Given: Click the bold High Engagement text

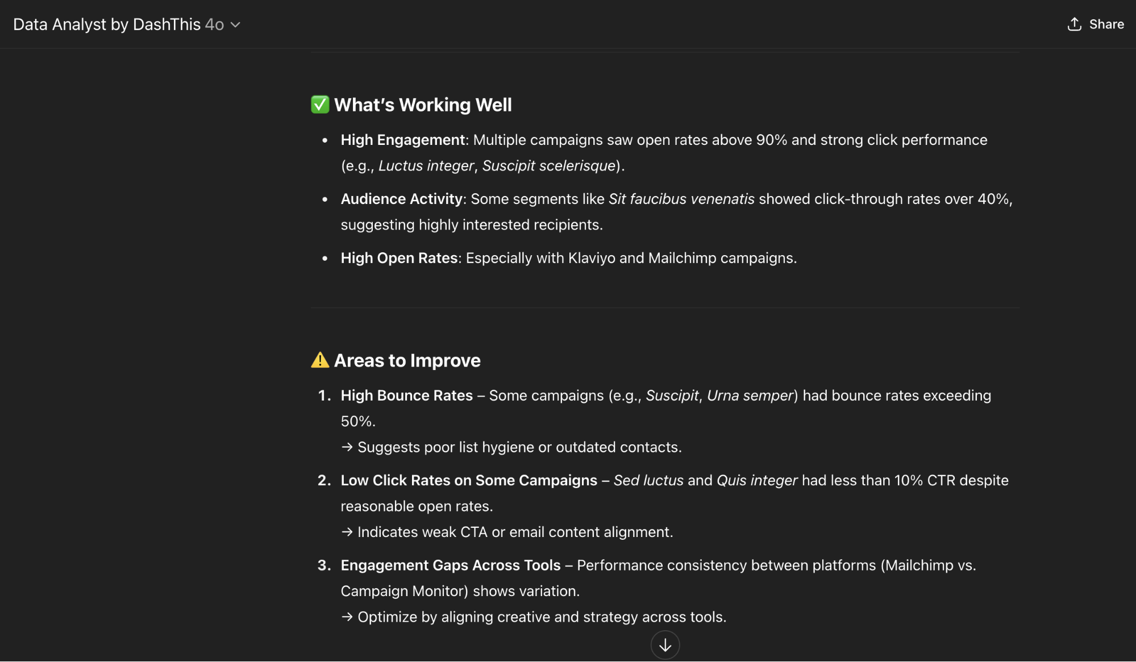Looking at the screenshot, I should pyautogui.click(x=403, y=140).
